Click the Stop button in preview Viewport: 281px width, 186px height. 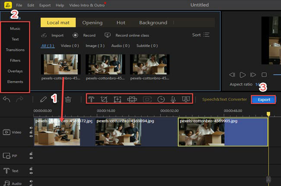pos(264,74)
